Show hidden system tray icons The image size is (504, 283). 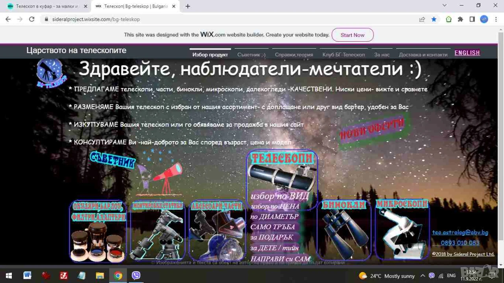click(x=422, y=276)
